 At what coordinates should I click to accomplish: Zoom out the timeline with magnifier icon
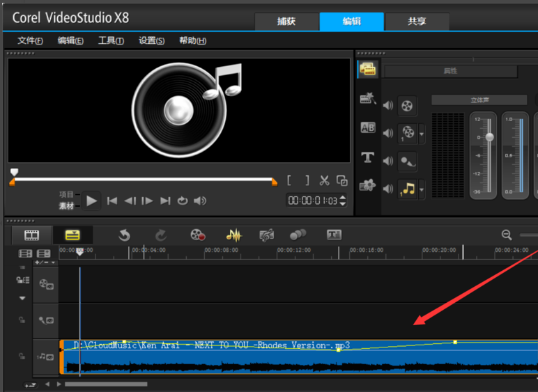click(507, 235)
